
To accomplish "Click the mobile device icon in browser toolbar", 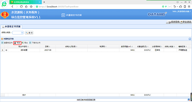I will click(185, 7).
